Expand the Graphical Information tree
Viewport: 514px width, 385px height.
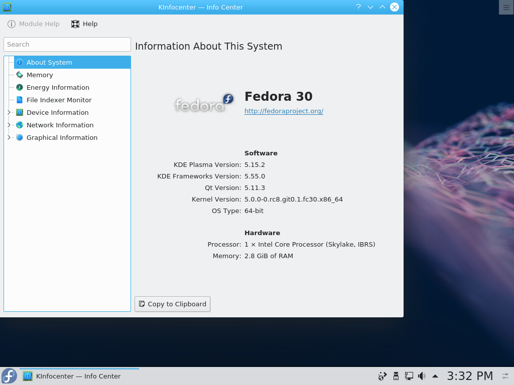[x=9, y=137]
